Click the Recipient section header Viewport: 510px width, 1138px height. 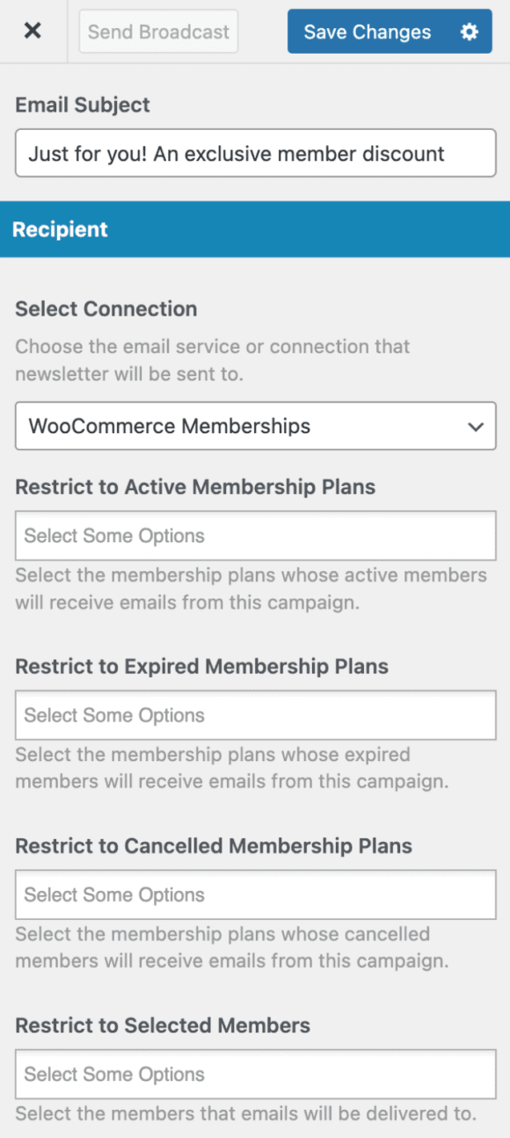[x=60, y=229]
